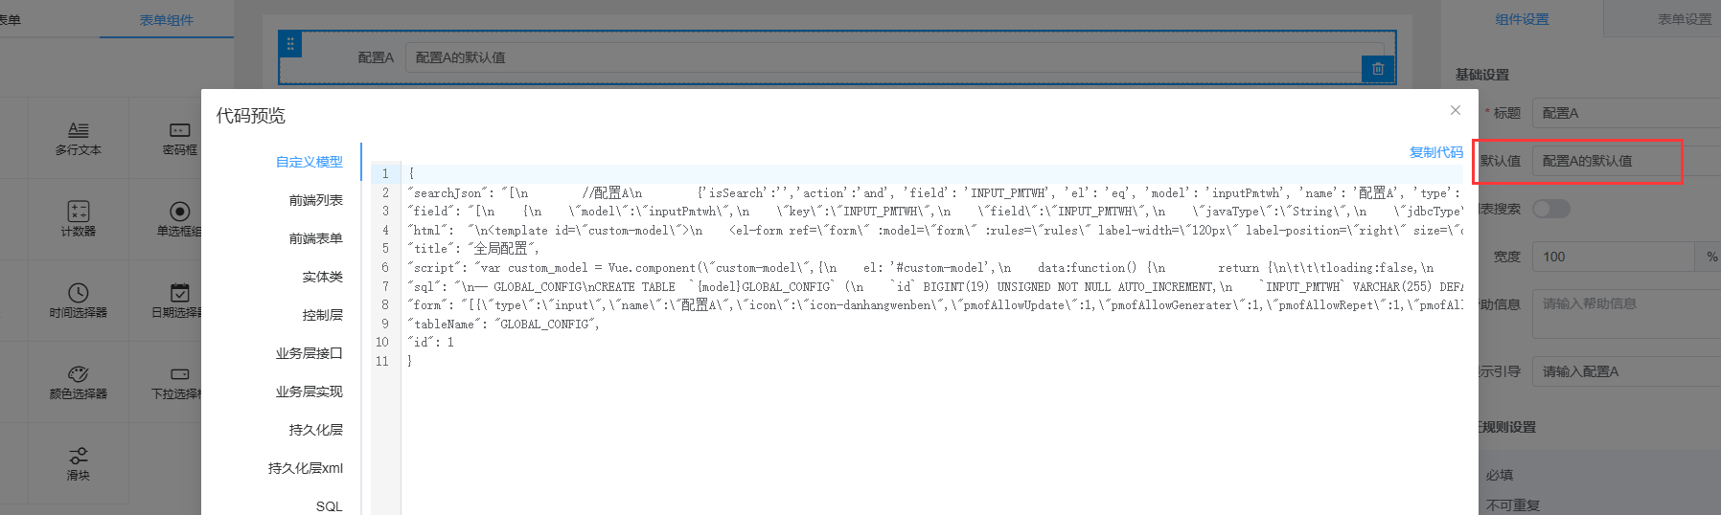Select the 密码框 component icon
The width and height of the screenshot is (1721, 515).
pyautogui.click(x=179, y=129)
